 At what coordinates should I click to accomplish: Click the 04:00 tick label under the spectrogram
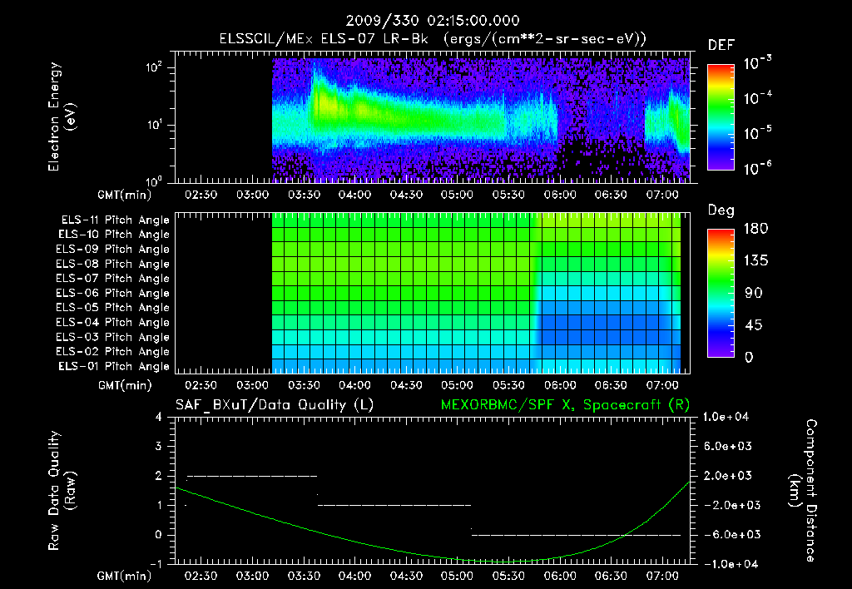(354, 195)
